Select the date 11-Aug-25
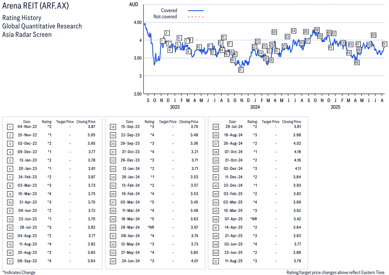The image size is (389, 275). click(x=234, y=261)
